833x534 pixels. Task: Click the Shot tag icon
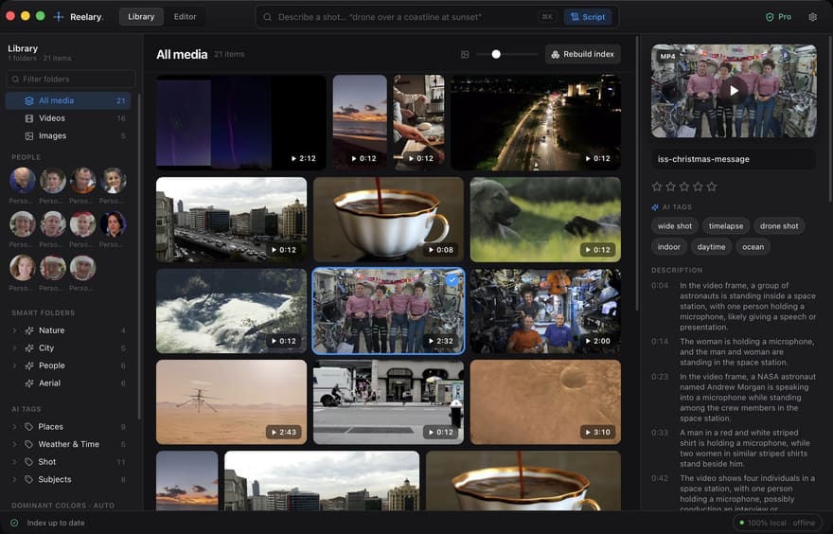coord(28,462)
